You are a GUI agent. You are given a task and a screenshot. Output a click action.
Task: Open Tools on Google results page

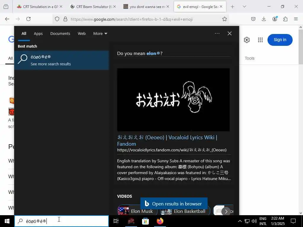(249, 58)
